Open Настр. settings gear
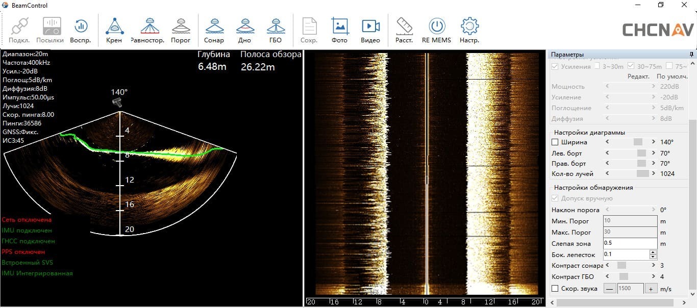The height and width of the screenshot is (308, 697). (x=469, y=30)
